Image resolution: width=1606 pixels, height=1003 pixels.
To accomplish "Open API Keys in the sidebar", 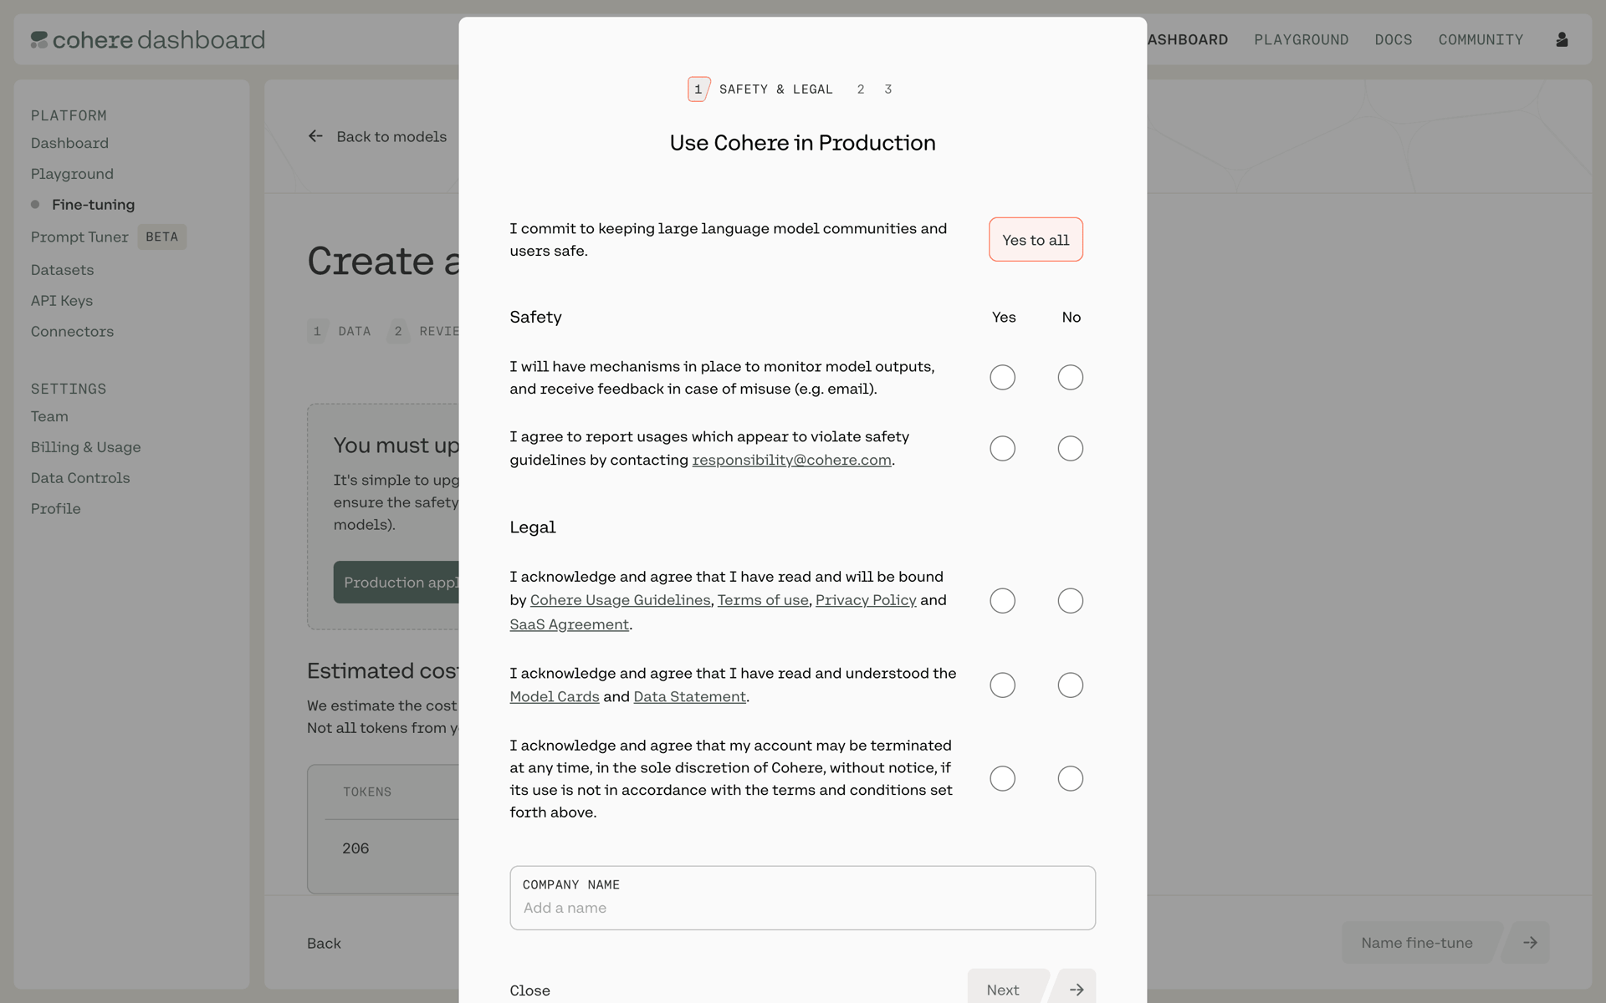I will 62,301.
